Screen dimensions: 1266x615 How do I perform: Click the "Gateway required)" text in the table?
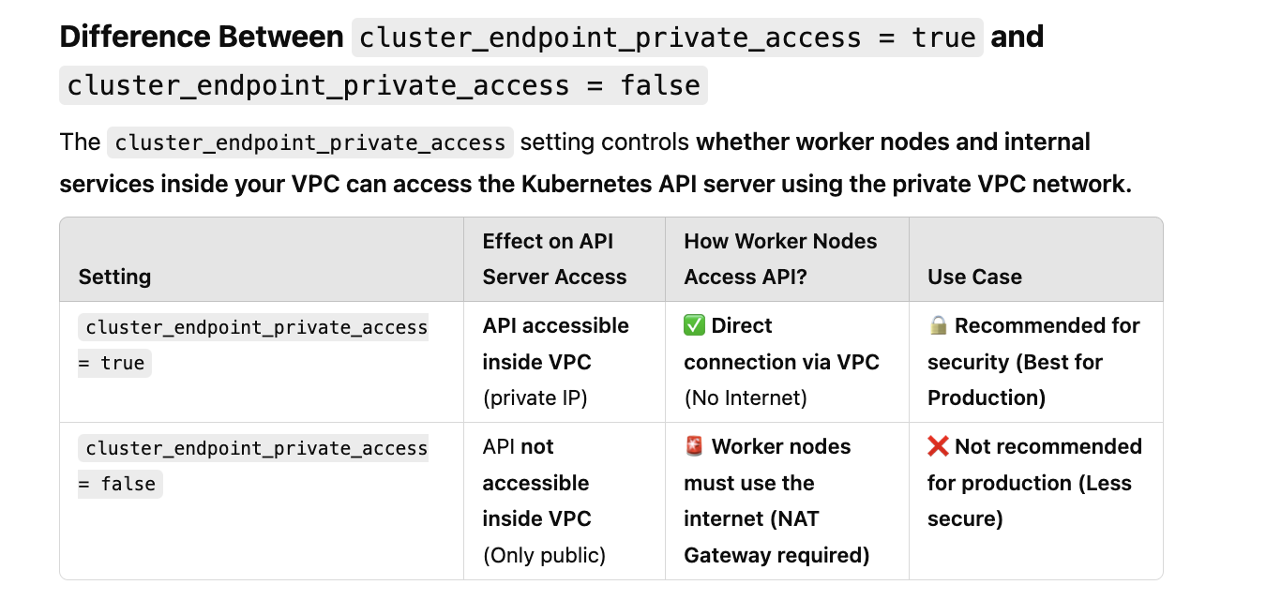click(x=776, y=555)
